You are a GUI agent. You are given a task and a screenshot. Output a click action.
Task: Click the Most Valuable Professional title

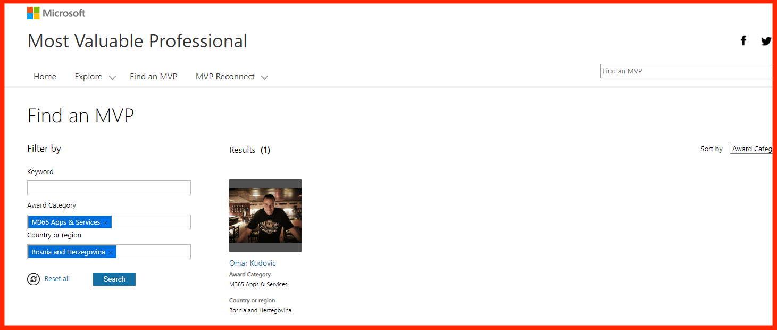pyautogui.click(x=137, y=41)
